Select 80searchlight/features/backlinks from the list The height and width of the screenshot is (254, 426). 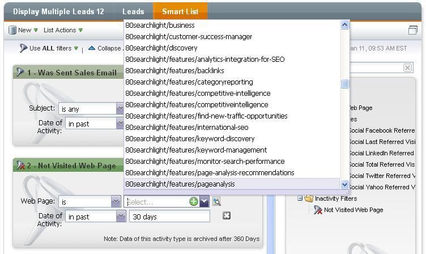[x=174, y=70]
